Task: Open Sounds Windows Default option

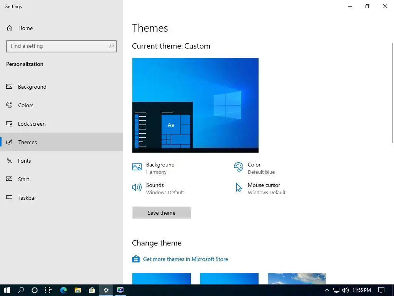Action: (x=158, y=188)
